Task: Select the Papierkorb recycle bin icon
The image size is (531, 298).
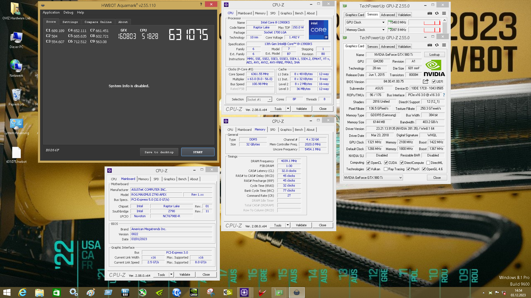Action: point(16,97)
